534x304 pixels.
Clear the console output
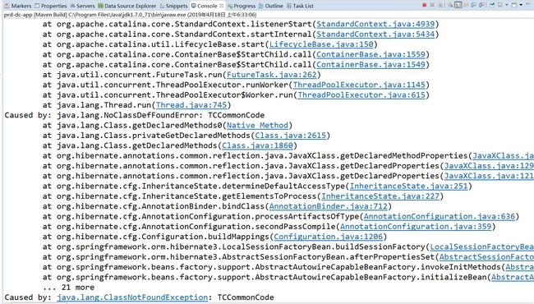[450, 5]
